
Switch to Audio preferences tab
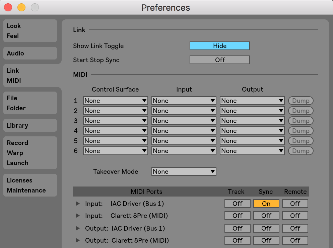click(30, 53)
